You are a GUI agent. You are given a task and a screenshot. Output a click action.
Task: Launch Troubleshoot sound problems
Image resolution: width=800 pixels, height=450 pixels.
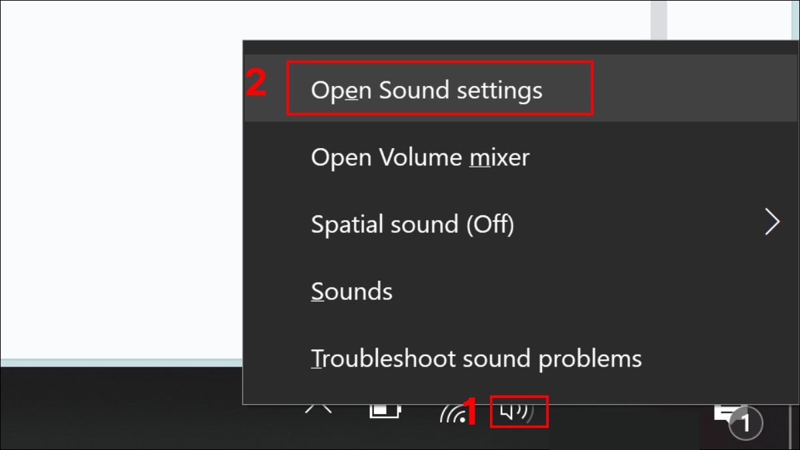[477, 358]
